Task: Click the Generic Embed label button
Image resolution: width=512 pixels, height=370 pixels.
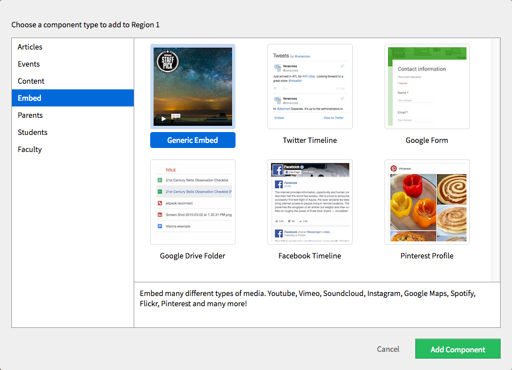Action: [x=192, y=140]
